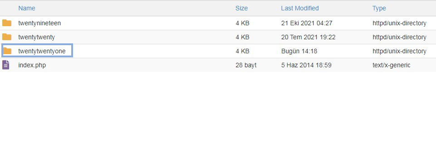Click the twentytwentyone folder icon
Viewport: 436px width, 163px height.
point(7,51)
